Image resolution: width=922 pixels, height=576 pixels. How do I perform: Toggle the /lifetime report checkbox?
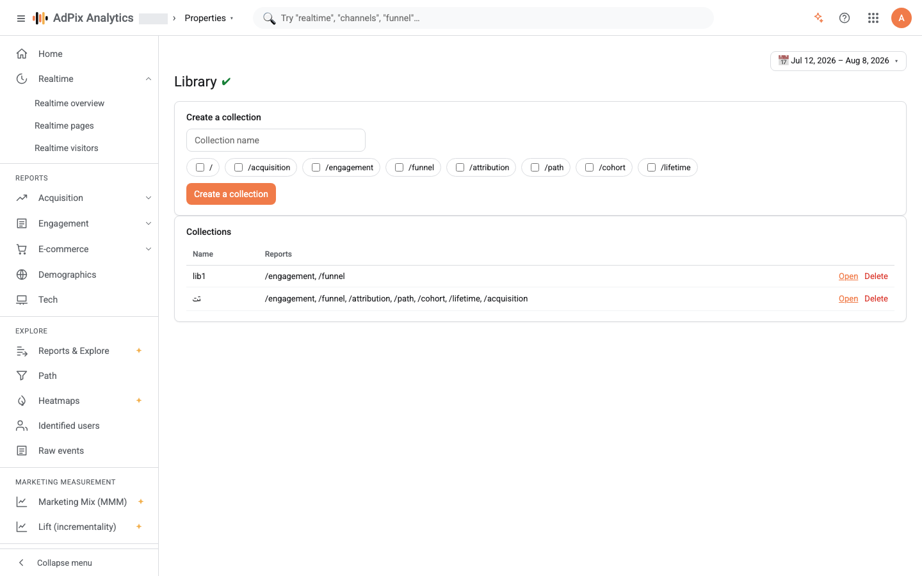651,168
